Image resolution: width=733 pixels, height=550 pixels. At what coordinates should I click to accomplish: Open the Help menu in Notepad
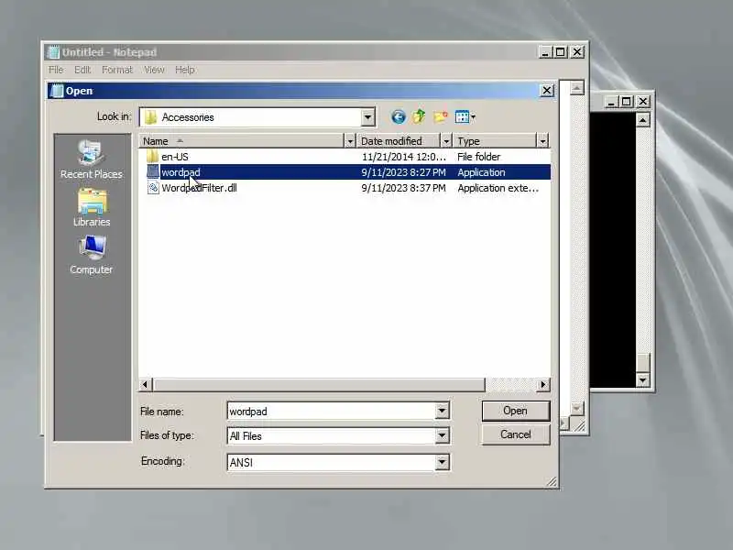(x=185, y=70)
